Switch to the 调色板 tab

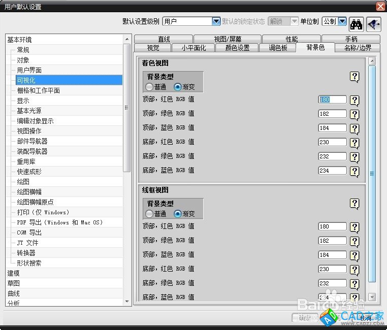pyautogui.click(x=277, y=48)
